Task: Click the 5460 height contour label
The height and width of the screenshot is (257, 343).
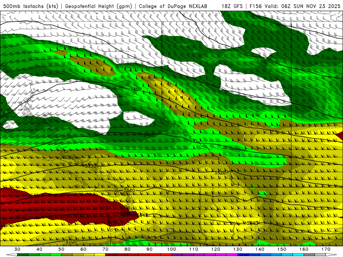Action: (149, 135)
